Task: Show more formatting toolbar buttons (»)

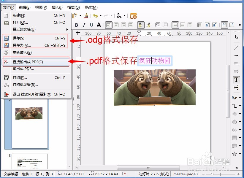Action: tap(240, 25)
